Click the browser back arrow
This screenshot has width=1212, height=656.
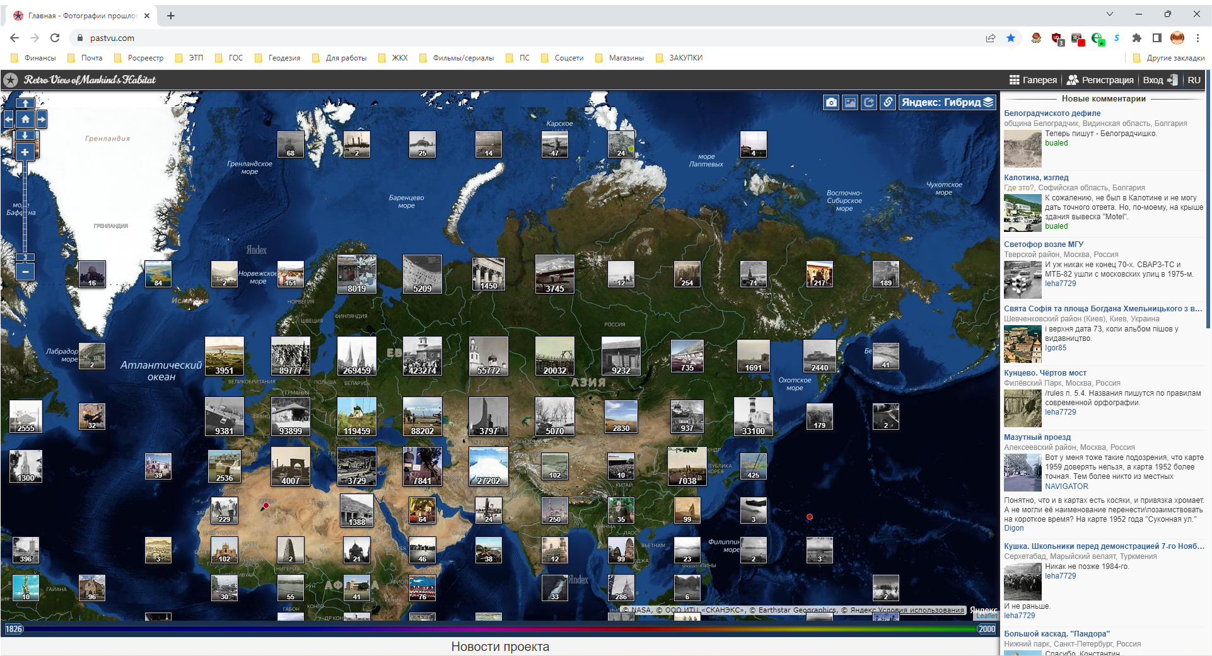point(15,38)
